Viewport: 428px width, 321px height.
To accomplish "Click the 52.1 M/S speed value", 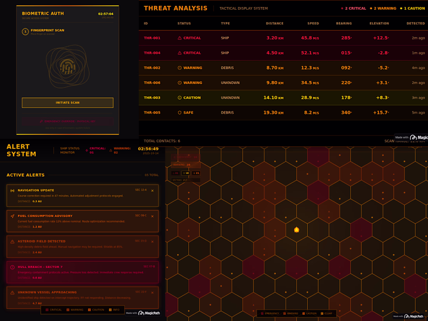I will coord(310,53).
